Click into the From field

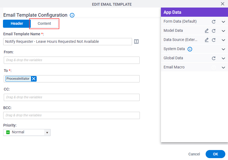[x=72, y=60]
